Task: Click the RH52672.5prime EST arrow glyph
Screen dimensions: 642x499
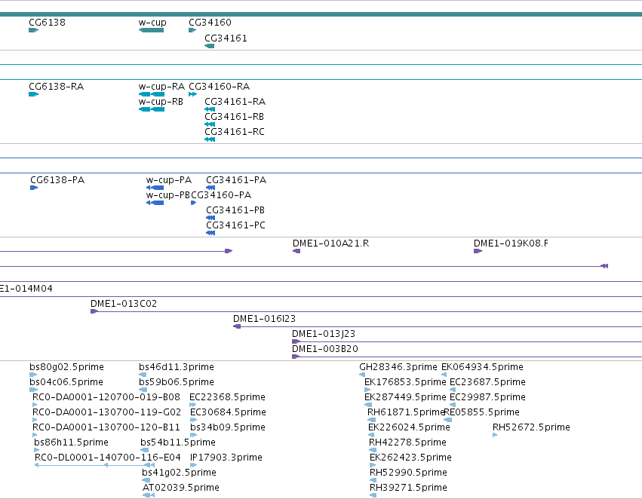Action: pyautogui.click(x=495, y=435)
